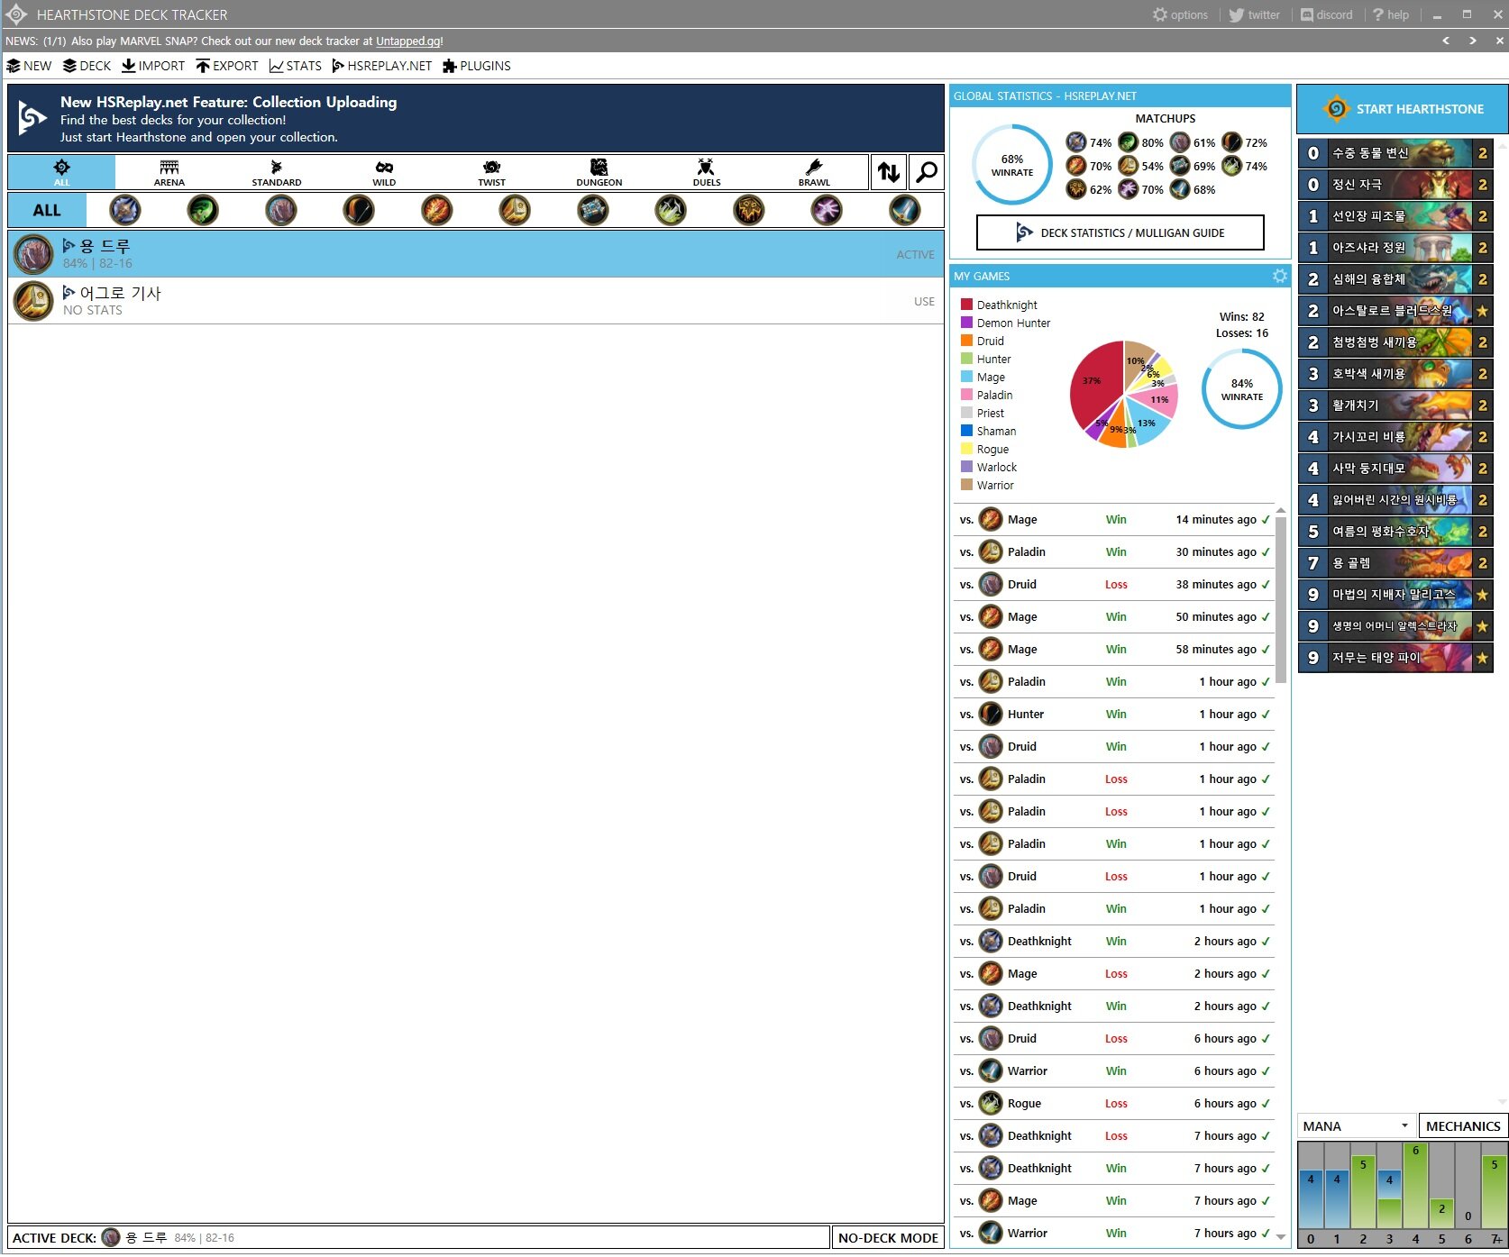Filter decks by Rogue class icon
This screenshot has height=1257, width=1509.
[671, 210]
